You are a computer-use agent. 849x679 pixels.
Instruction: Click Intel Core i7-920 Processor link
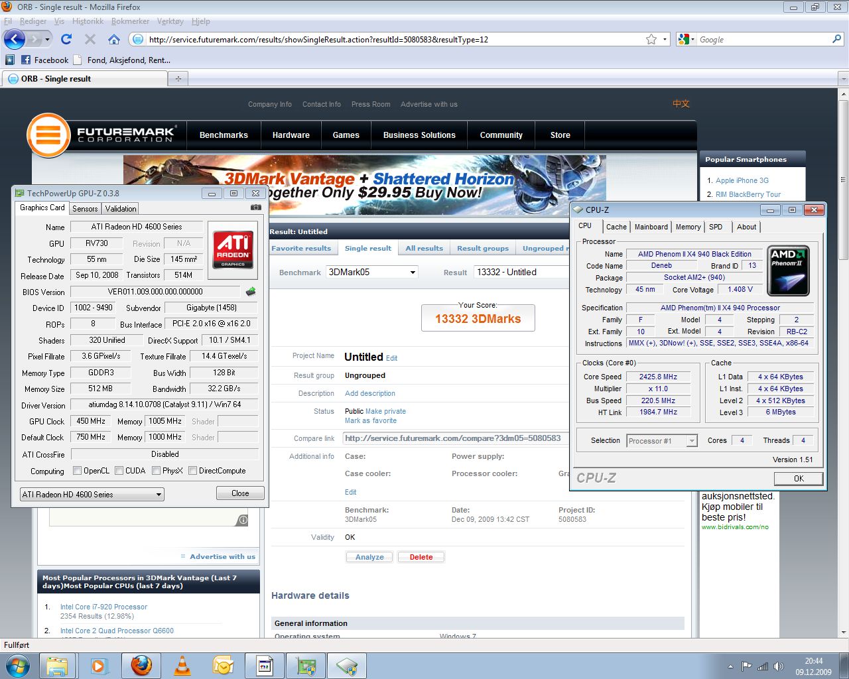click(103, 607)
